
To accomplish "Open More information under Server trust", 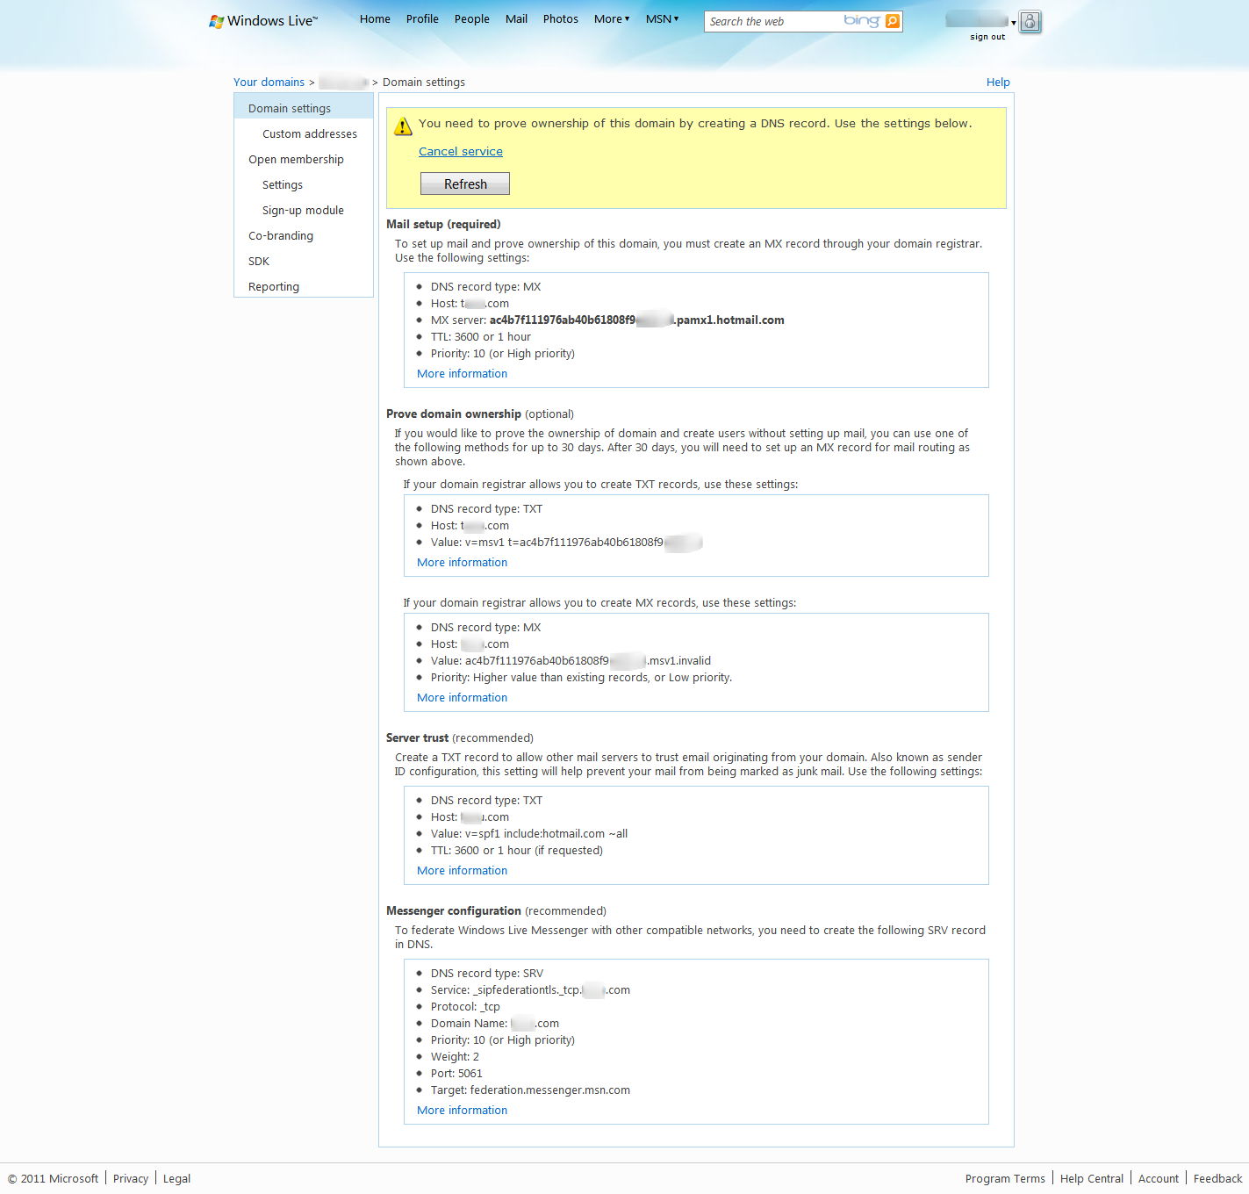I will point(463,870).
